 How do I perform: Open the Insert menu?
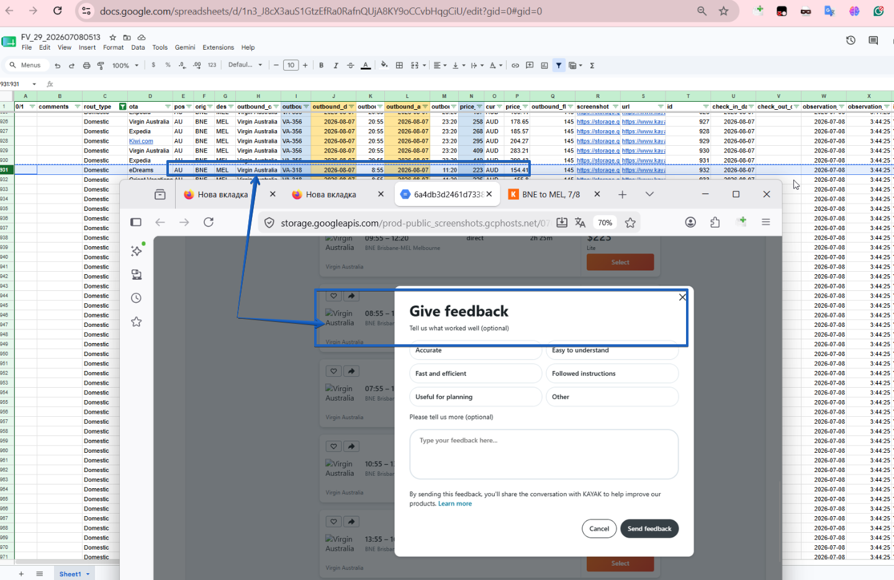coord(87,47)
